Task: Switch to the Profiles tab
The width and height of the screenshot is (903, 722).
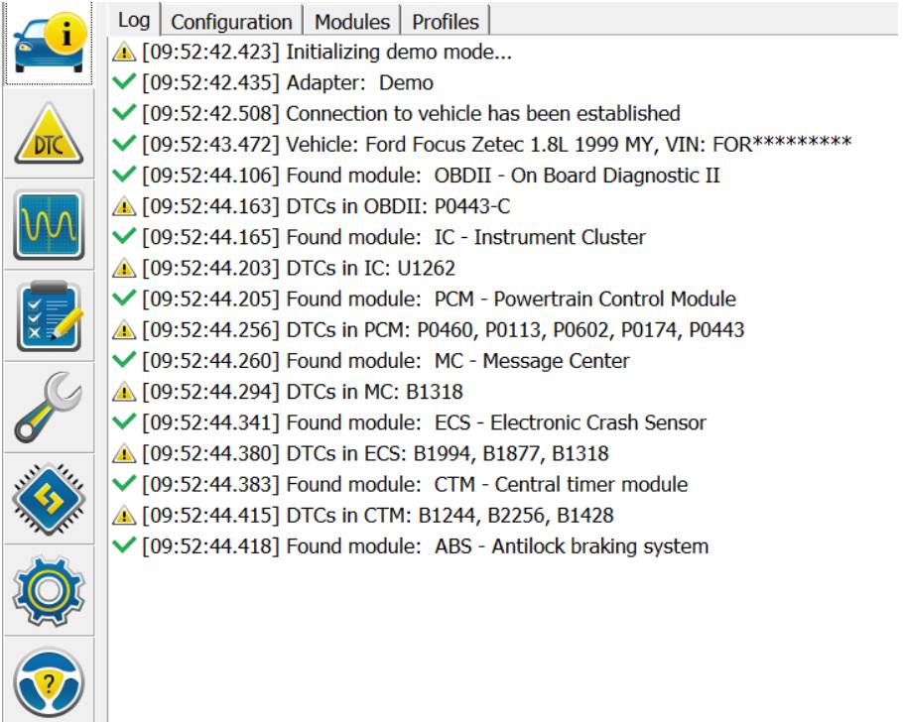Action: [x=446, y=21]
